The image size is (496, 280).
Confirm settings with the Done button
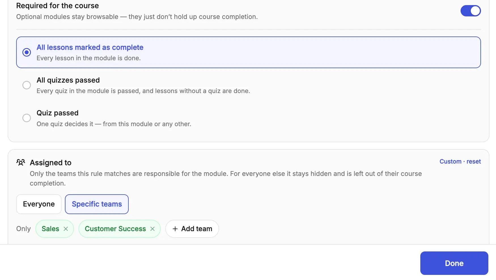(x=454, y=263)
